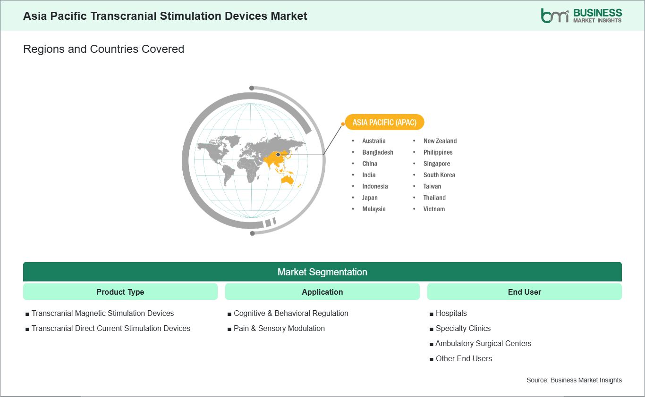Click the page title Asia Pacific Transcranial Stimulation Devices Market
Image resolution: width=645 pixels, height=397 pixels.
tap(165, 16)
